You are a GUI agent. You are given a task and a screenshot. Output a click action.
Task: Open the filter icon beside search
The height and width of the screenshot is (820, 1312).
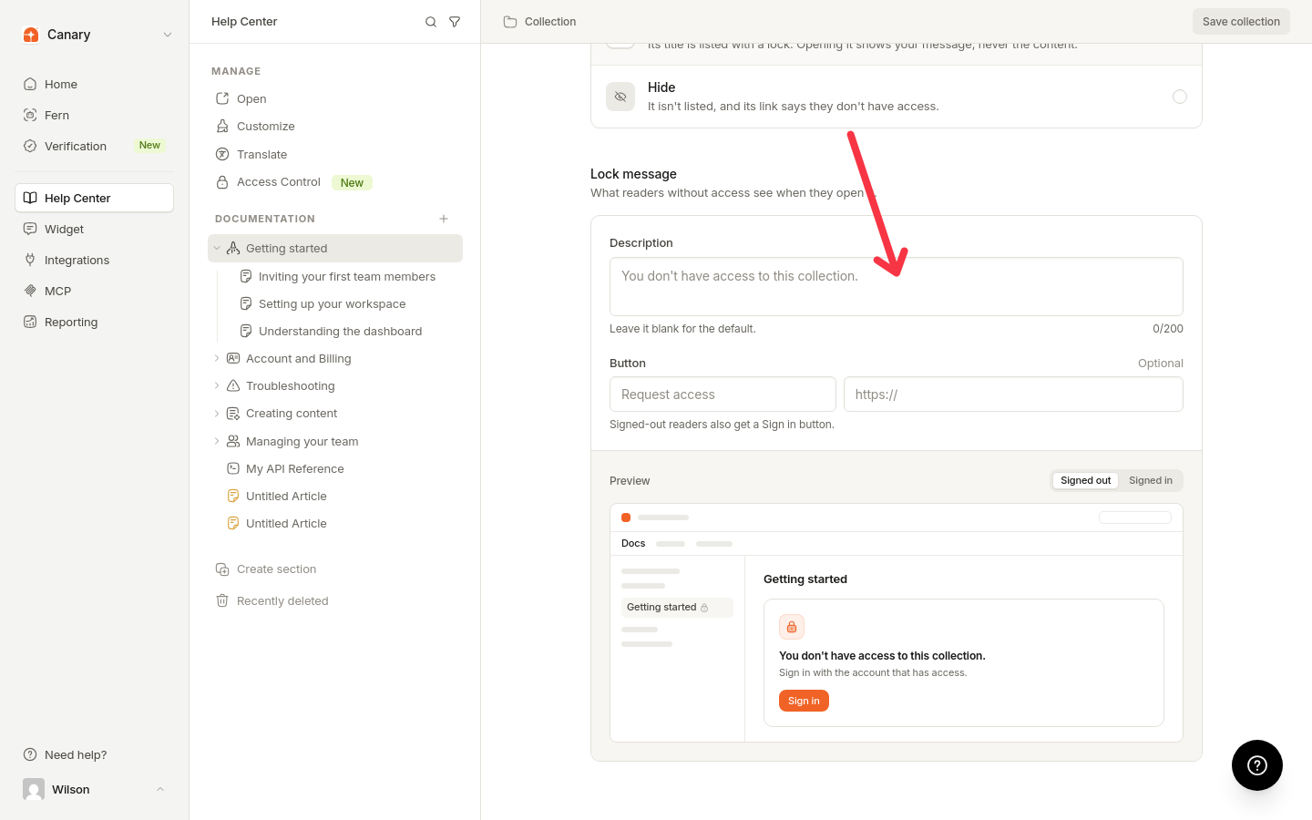[x=455, y=22]
